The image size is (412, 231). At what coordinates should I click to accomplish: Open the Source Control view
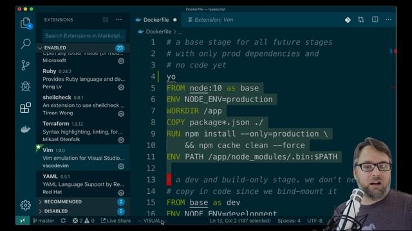pyautogui.click(x=26, y=65)
